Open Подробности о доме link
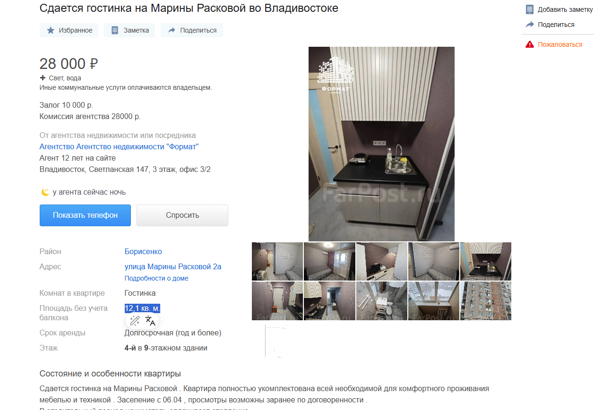594x410 pixels. coord(156,278)
